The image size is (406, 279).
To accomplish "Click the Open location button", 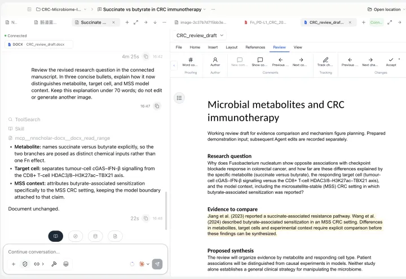I will pyautogui.click(x=384, y=10).
